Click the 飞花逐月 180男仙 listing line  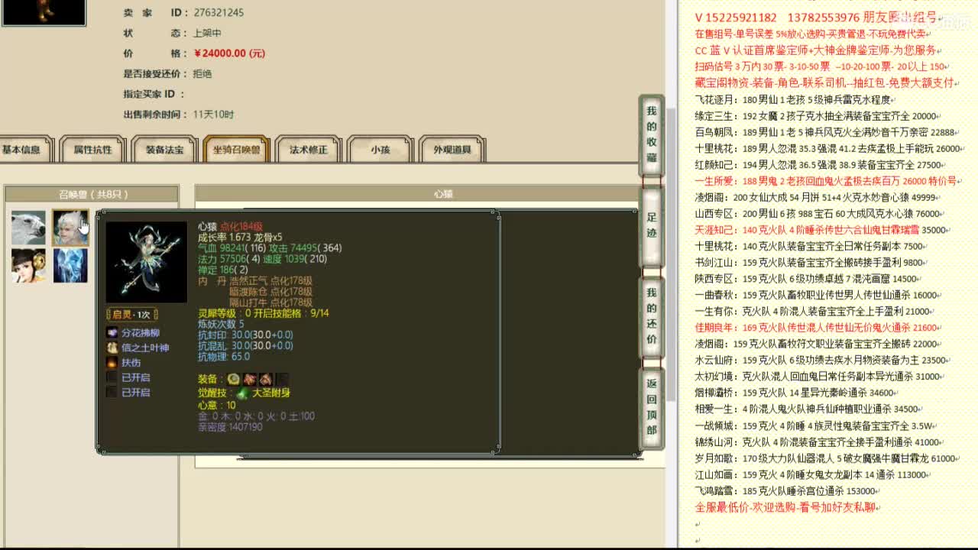click(795, 100)
